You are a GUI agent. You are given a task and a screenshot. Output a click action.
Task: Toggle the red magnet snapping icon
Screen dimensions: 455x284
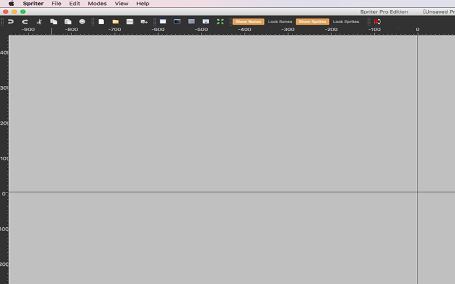(377, 22)
